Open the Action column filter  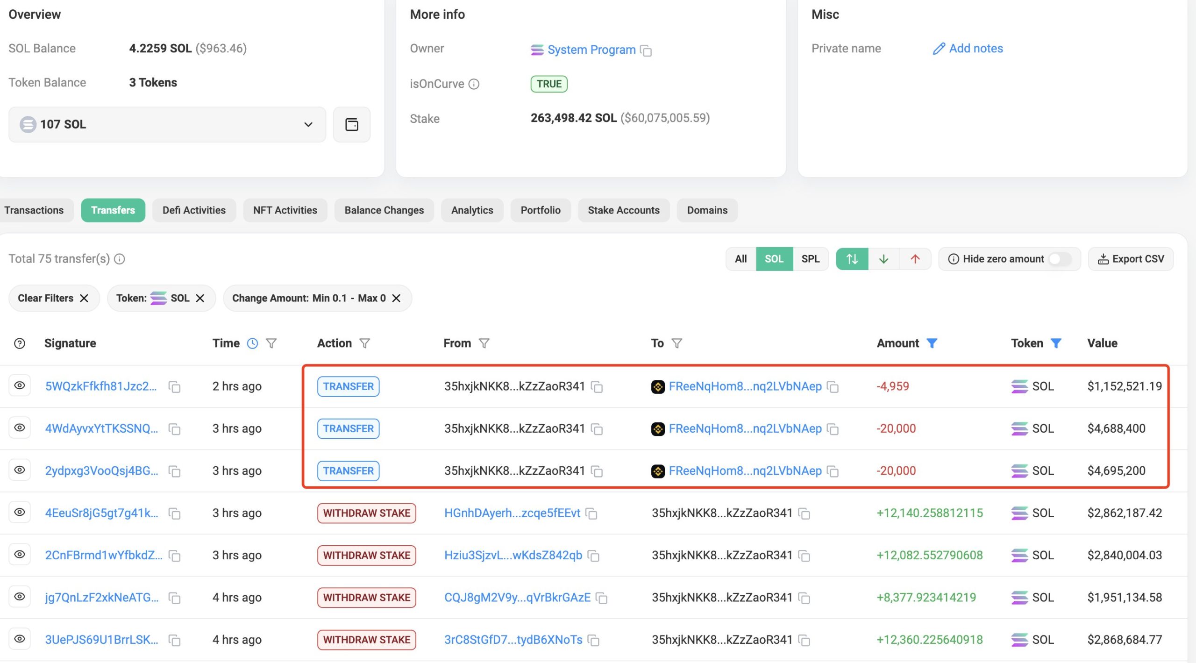point(364,343)
